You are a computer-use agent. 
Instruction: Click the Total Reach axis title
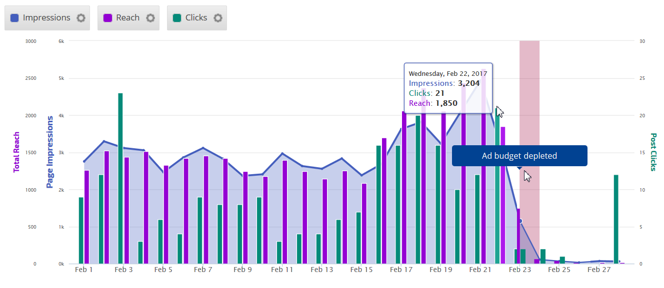16,152
